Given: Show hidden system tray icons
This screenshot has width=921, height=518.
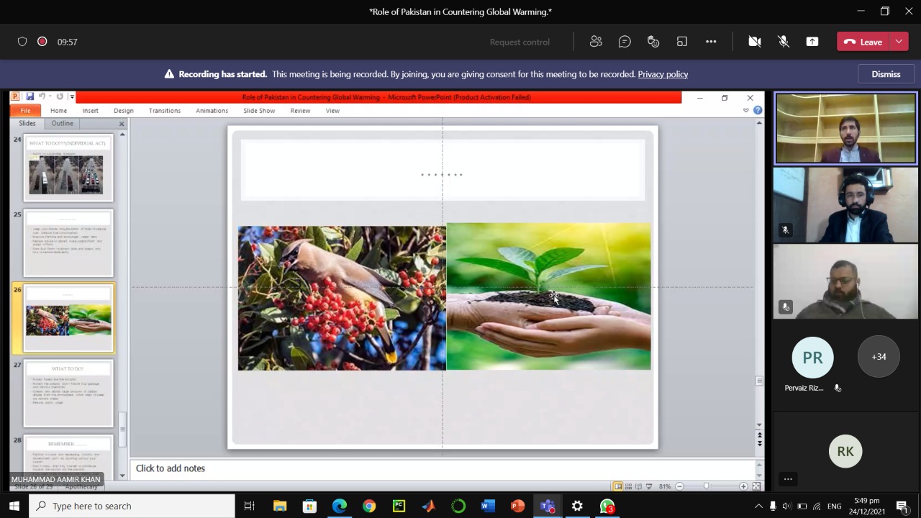Looking at the screenshot, I should tap(758, 506).
